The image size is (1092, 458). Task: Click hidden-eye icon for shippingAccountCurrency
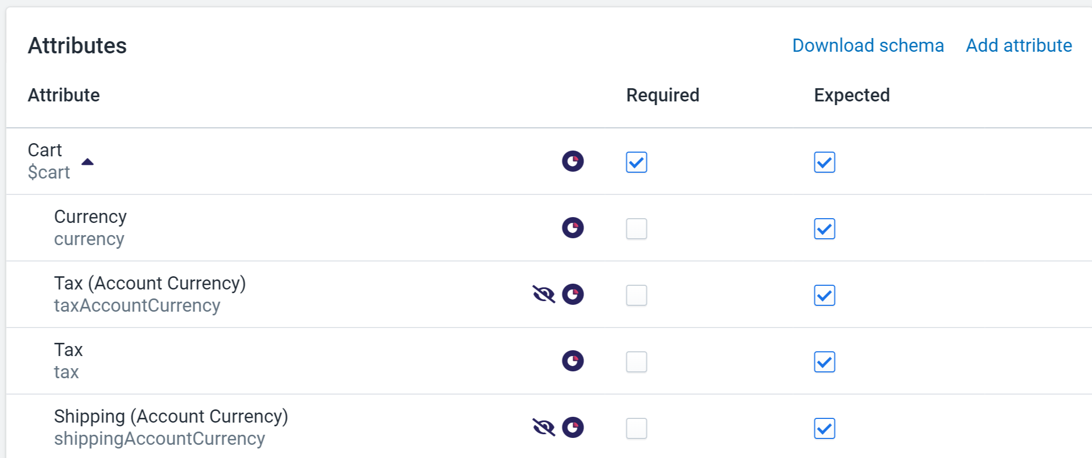click(544, 427)
